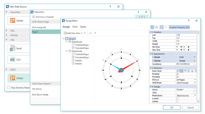Screen dimensions: 205x114
Task: Open the Print on dropdown
Action: click(x=195, y=80)
